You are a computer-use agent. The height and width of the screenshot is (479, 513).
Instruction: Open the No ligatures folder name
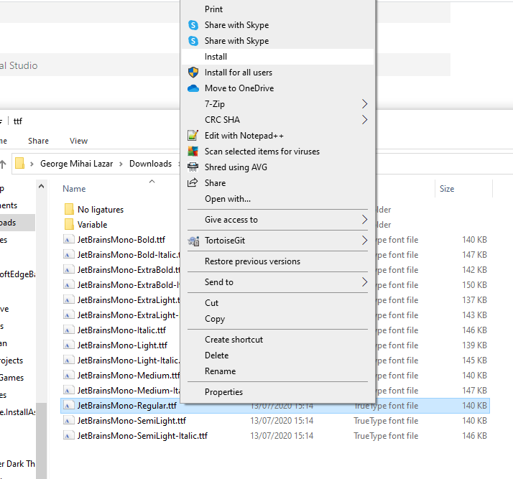point(101,210)
